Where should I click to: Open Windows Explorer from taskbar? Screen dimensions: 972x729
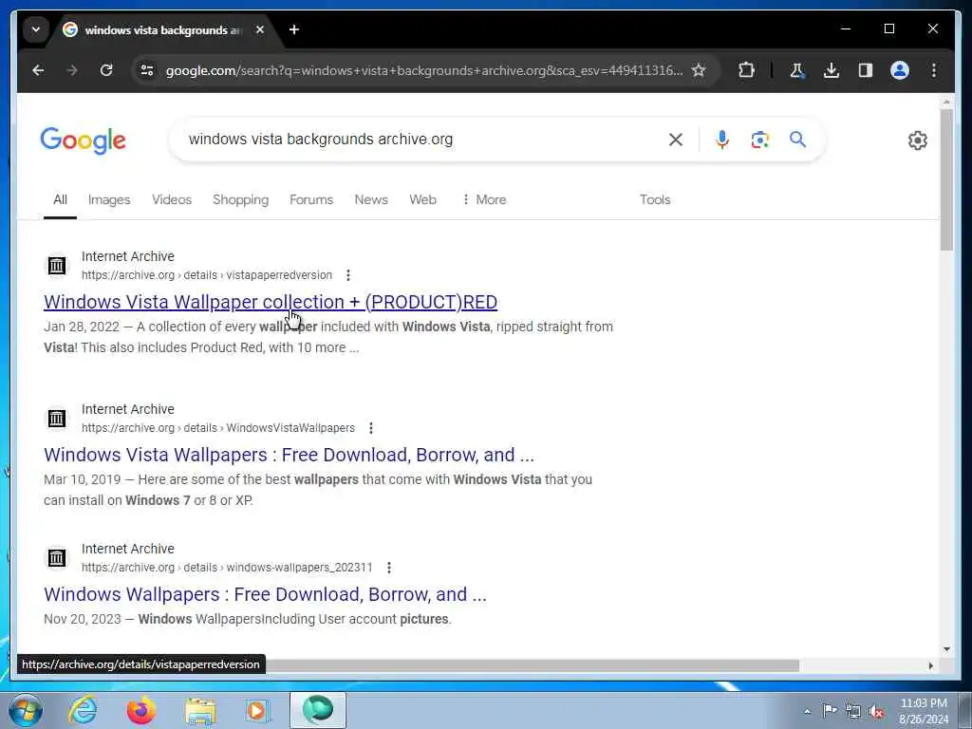(200, 710)
